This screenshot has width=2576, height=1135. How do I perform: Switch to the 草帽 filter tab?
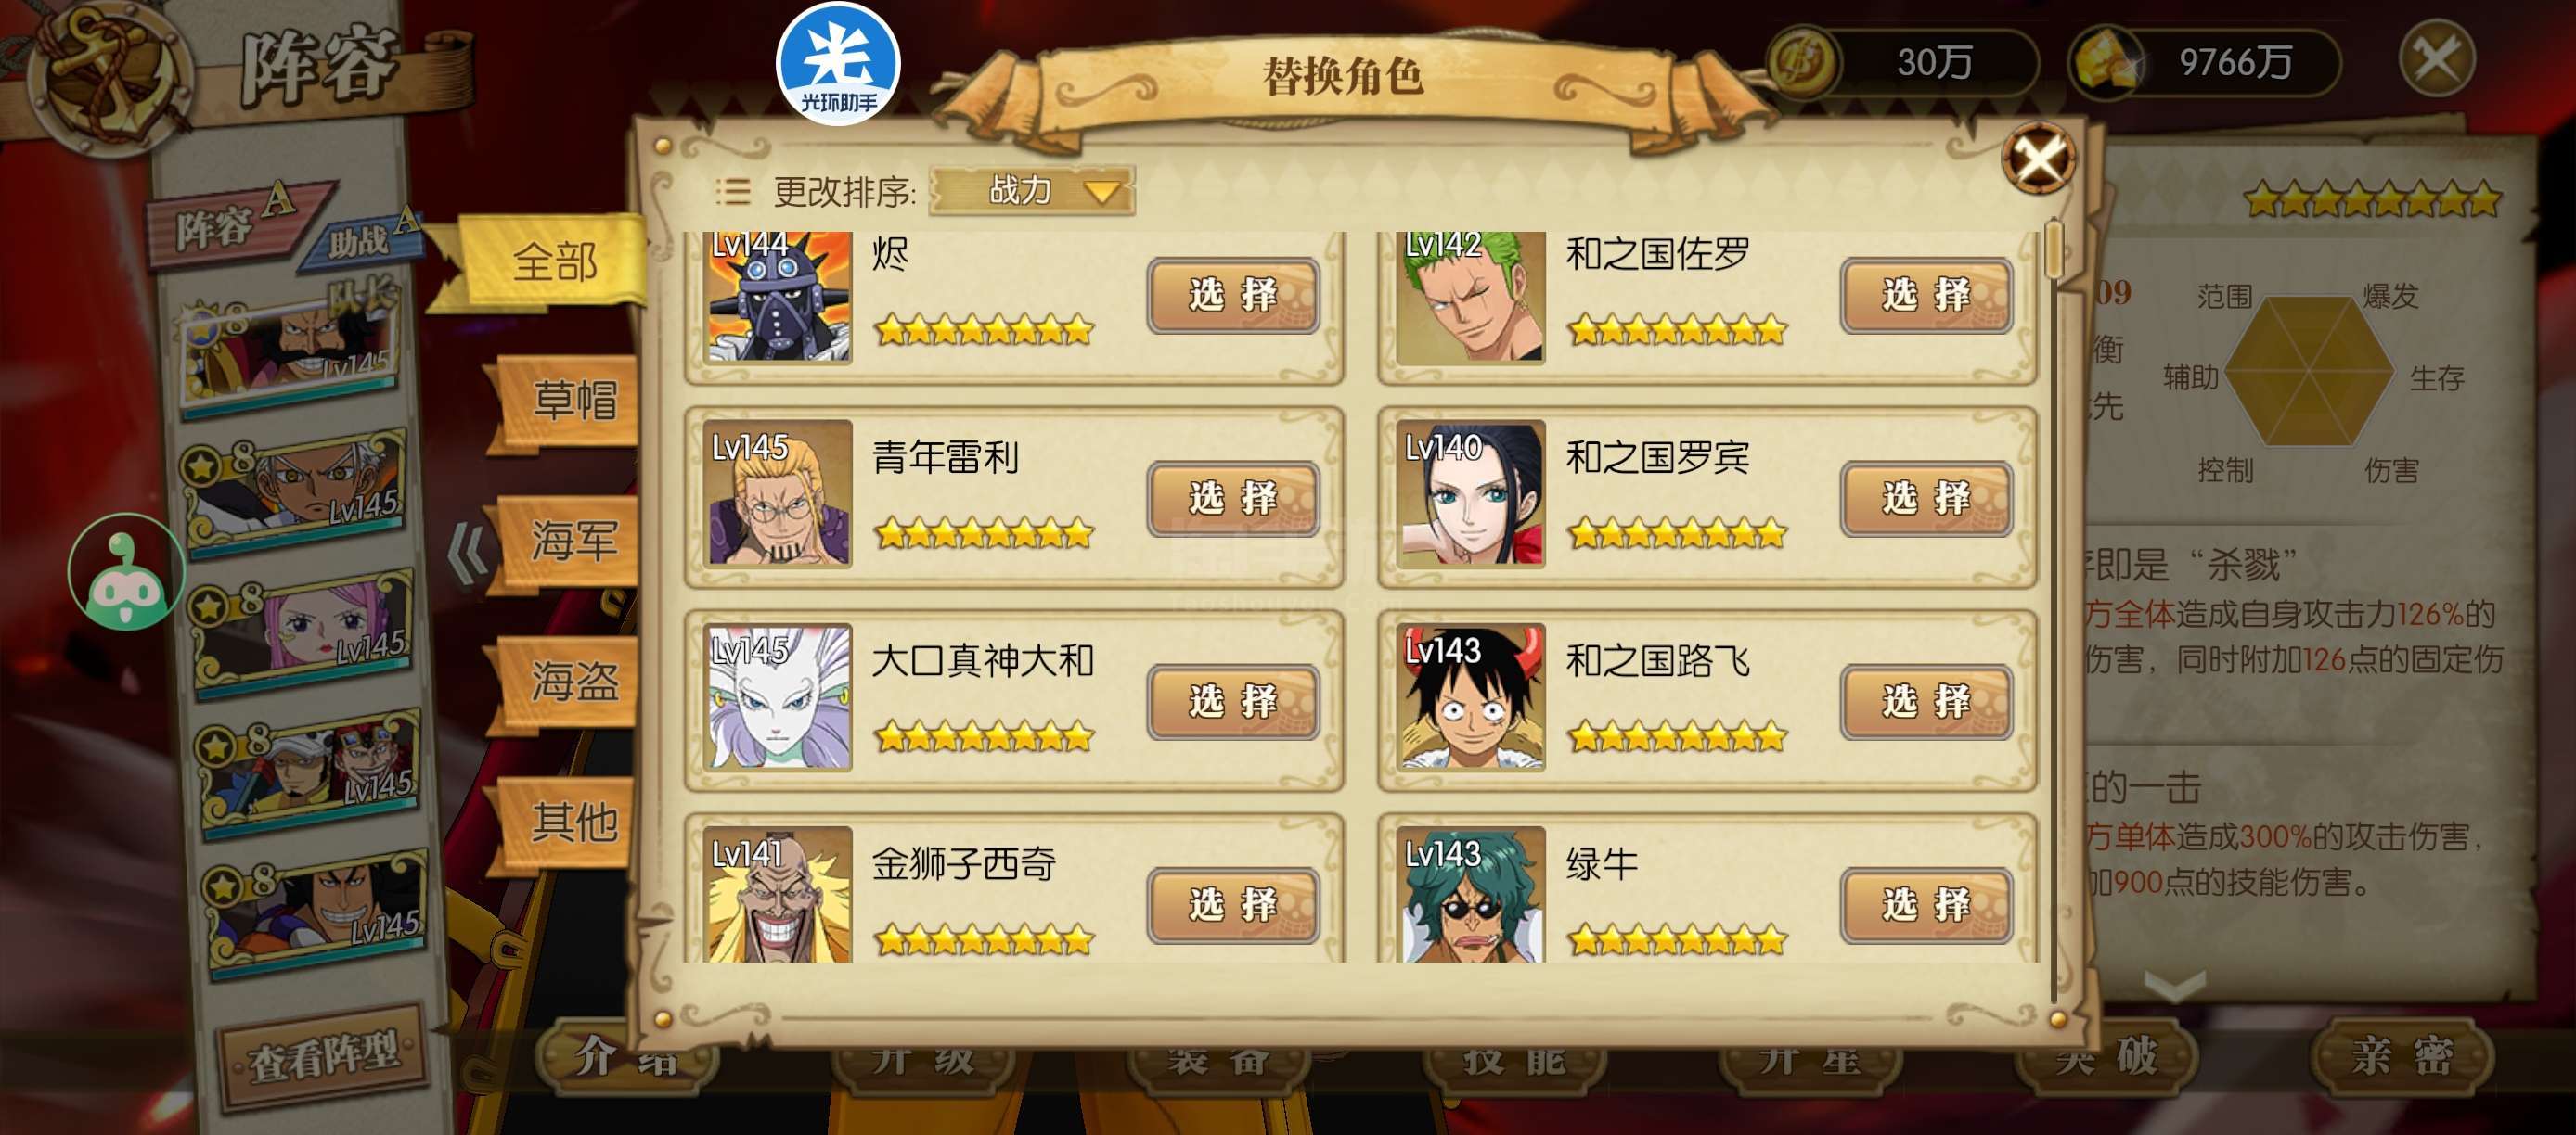571,401
